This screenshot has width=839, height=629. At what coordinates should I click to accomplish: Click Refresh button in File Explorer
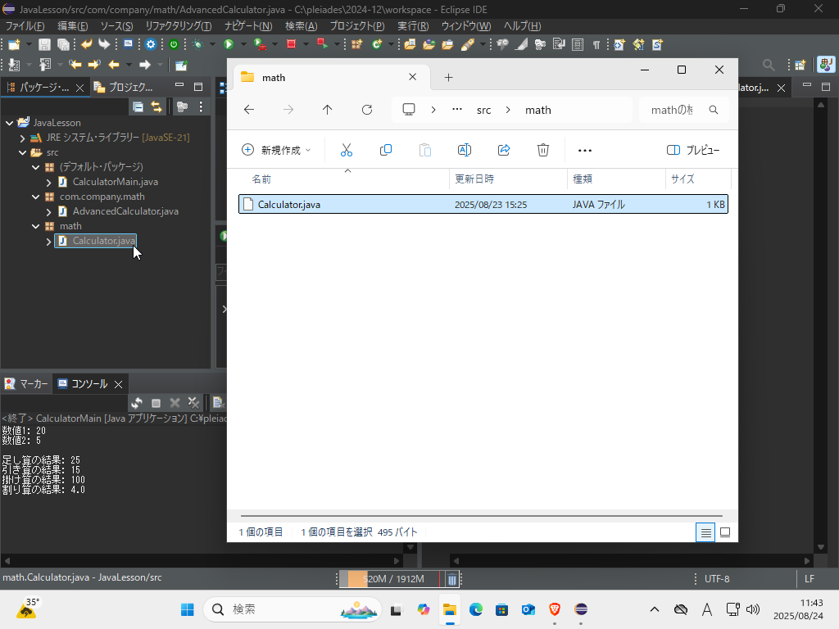367,110
